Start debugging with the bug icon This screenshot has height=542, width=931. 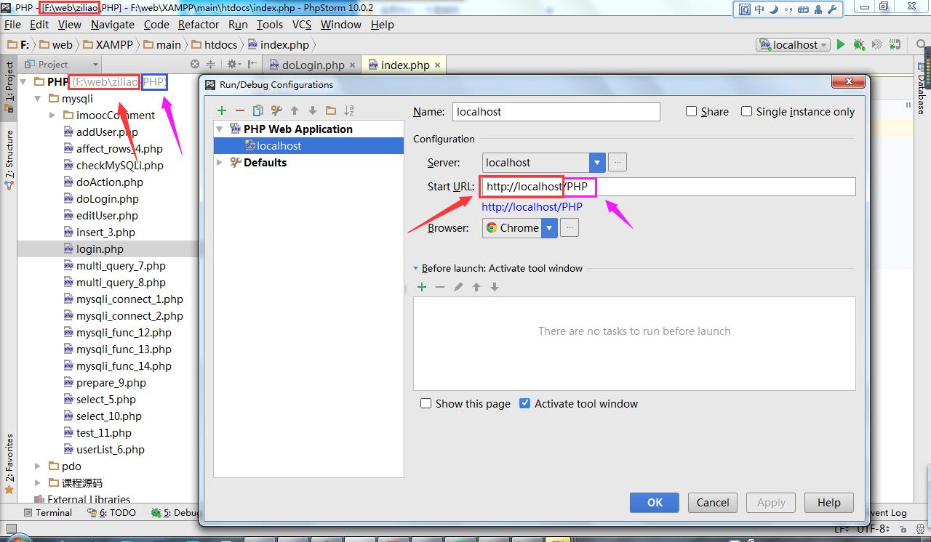coord(859,44)
